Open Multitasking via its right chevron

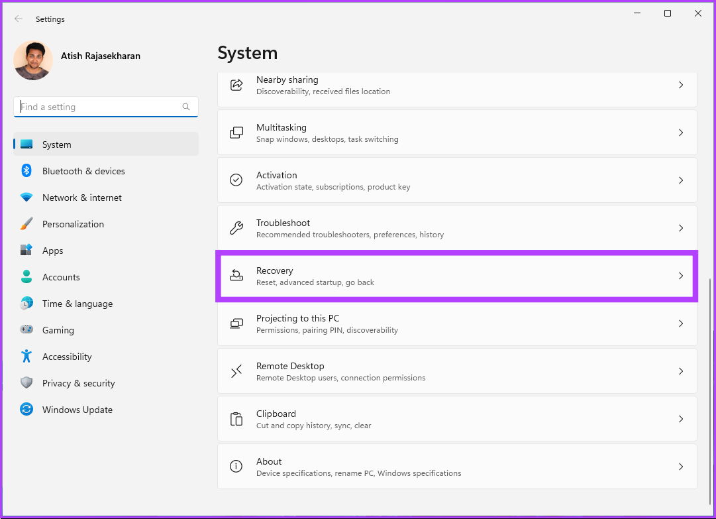click(x=680, y=133)
